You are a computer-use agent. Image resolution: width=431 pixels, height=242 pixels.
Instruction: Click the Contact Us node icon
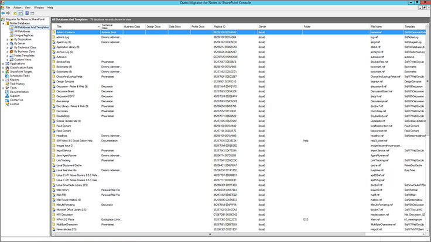point(8,100)
